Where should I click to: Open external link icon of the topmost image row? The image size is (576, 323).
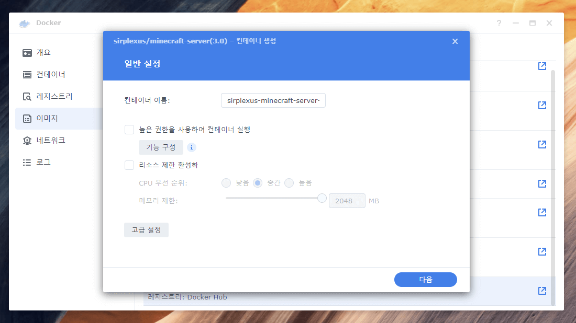(x=542, y=66)
